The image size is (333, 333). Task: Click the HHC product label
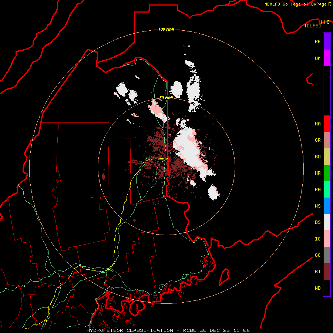(x=325, y=22)
